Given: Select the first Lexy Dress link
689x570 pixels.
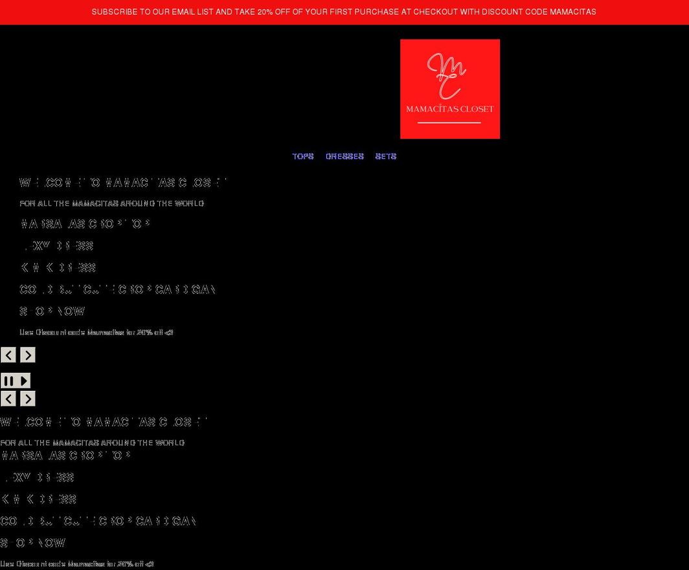Looking at the screenshot, I should [x=57, y=246].
